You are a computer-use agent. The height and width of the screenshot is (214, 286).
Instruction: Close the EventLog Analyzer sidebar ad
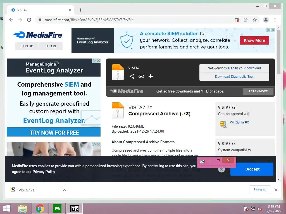click(x=98, y=60)
